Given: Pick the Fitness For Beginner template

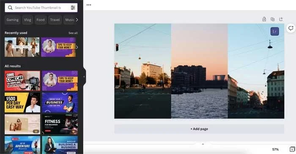Looking at the screenshot, I should click(60, 124).
